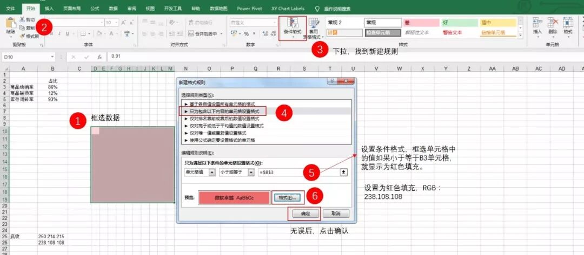
Task: Apply the percent style
Action: [x=246, y=34]
